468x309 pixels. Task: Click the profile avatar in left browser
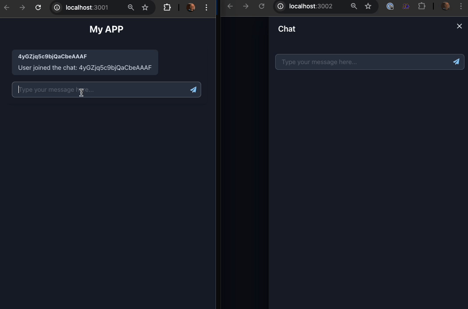(x=191, y=7)
